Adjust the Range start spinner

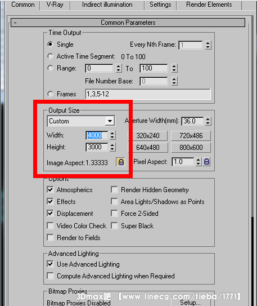pyautogui.click(x=119, y=68)
